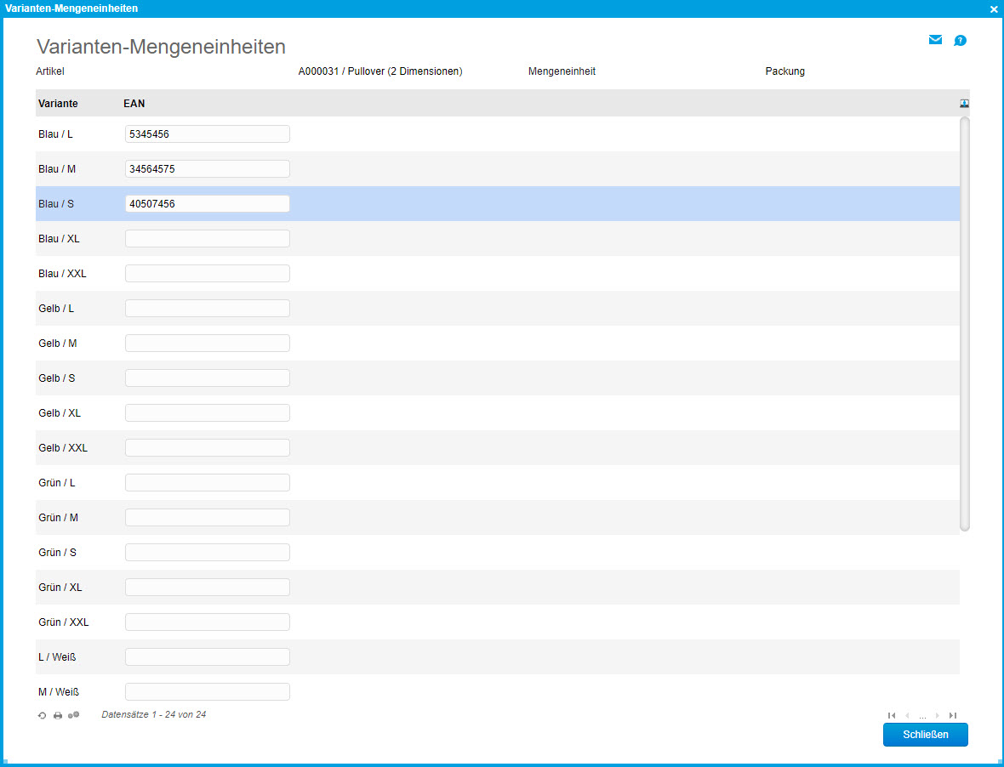Close the Varianten-Mengeneinheiten dialog with X
Screen dimensions: 1004x767
point(994,9)
